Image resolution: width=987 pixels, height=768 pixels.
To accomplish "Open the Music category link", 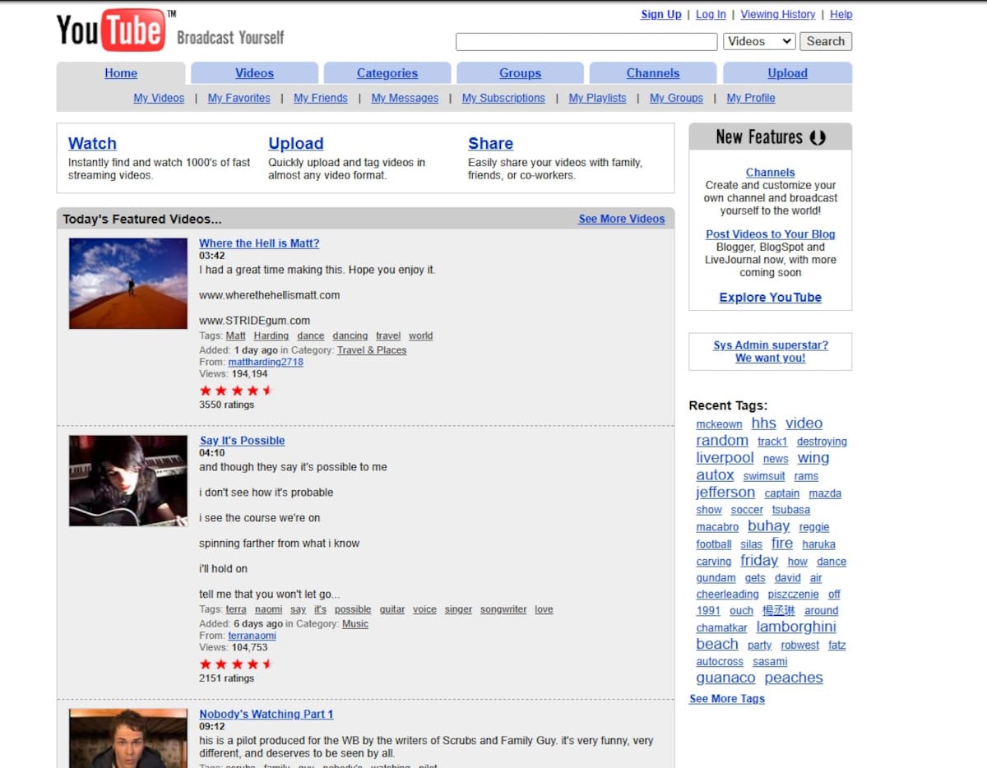I will click(x=355, y=624).
